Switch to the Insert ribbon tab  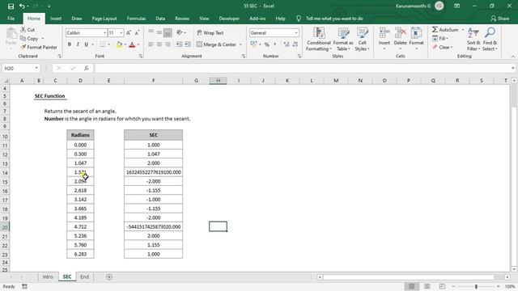click(56, 19)
